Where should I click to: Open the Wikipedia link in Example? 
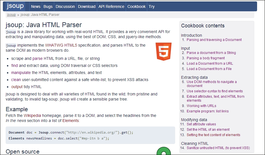tap(32, 115)
